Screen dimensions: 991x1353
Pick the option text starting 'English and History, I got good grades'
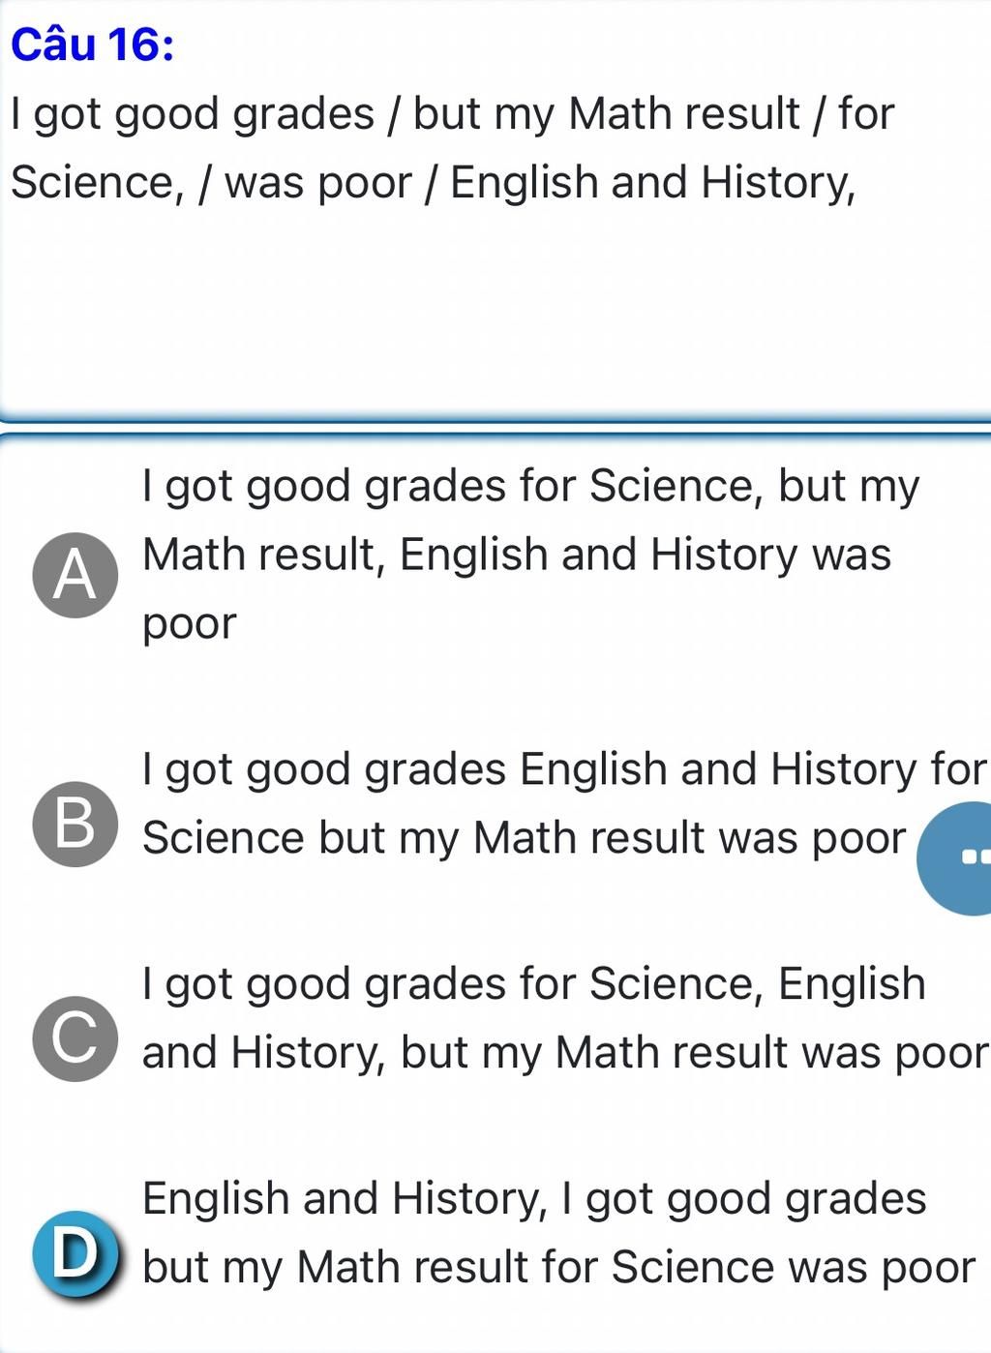click(x=559, y=1233)
